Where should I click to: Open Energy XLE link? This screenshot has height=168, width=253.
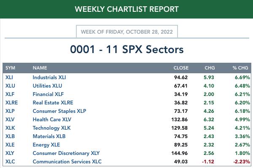point(46,145)
